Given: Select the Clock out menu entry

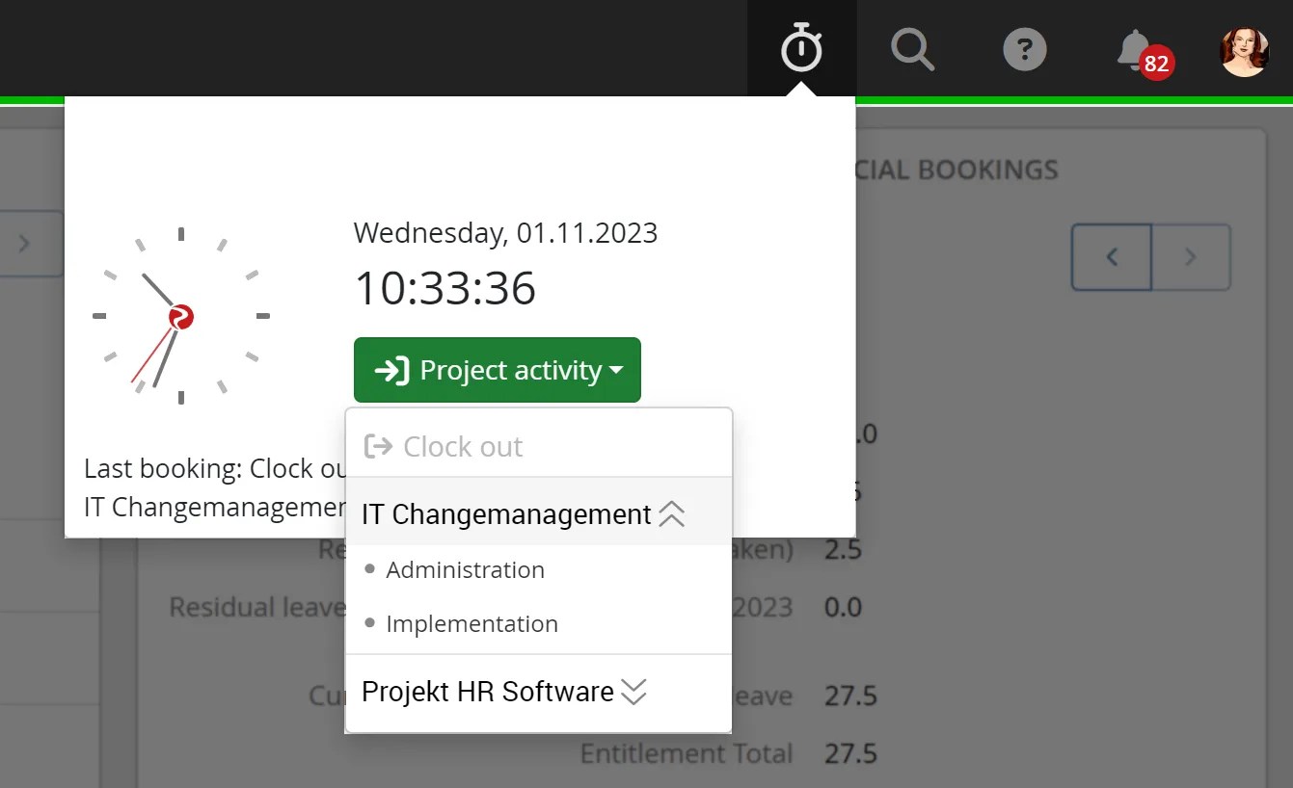Looking at the screenshot, I should coord(463,445).
